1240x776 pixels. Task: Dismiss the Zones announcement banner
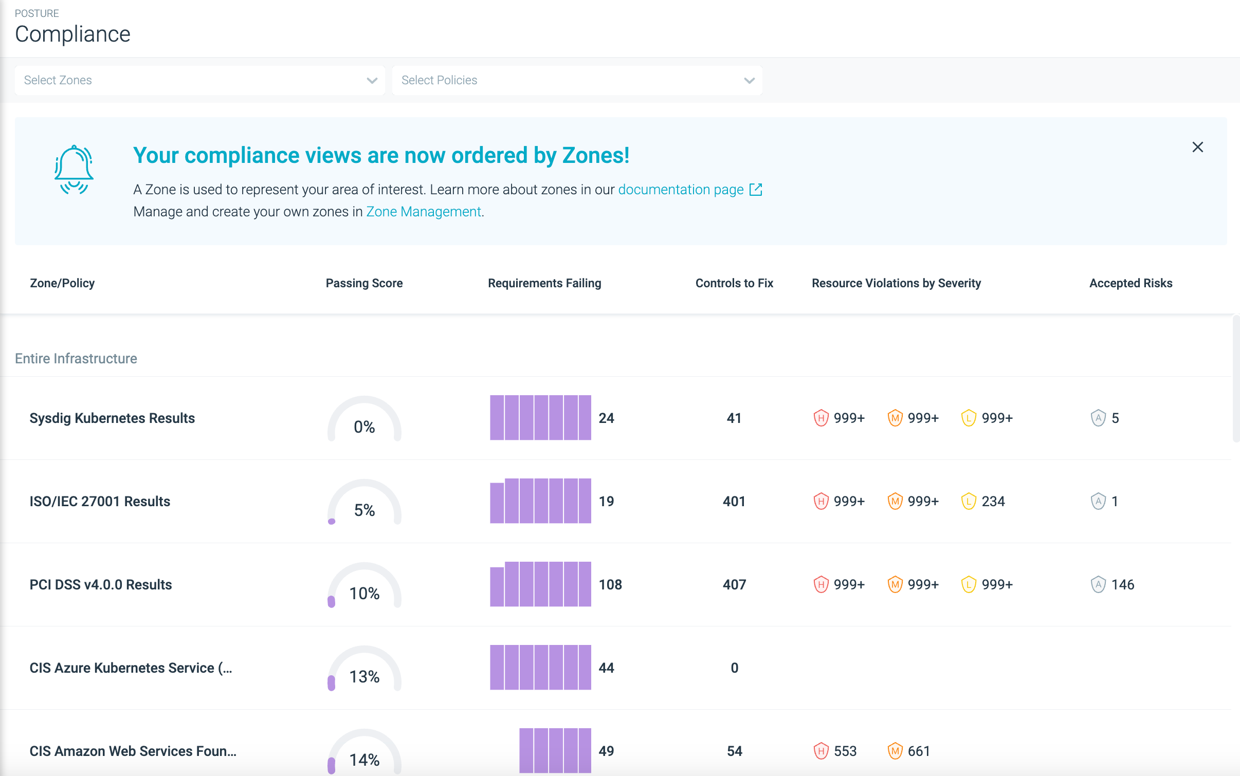pos(1197,147)
